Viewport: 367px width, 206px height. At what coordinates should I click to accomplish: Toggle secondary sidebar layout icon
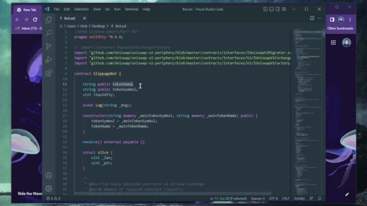(x=278, y=9)
